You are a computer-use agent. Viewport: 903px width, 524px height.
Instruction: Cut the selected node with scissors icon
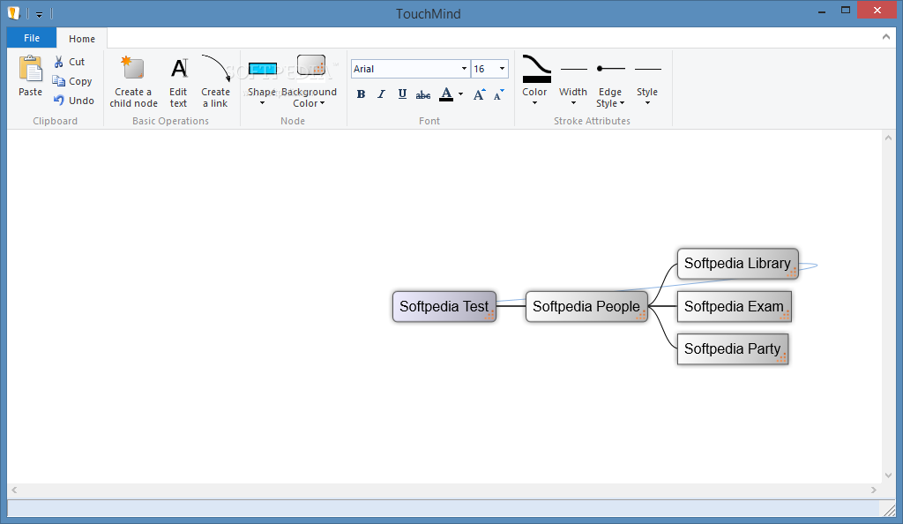(69, 62)
